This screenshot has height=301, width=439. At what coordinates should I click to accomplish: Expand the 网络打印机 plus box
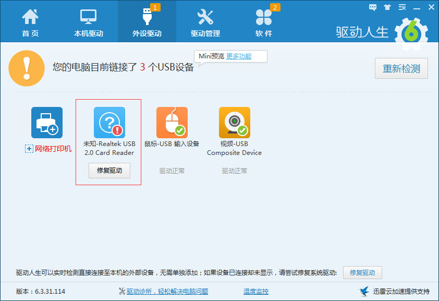click(29, 149)
